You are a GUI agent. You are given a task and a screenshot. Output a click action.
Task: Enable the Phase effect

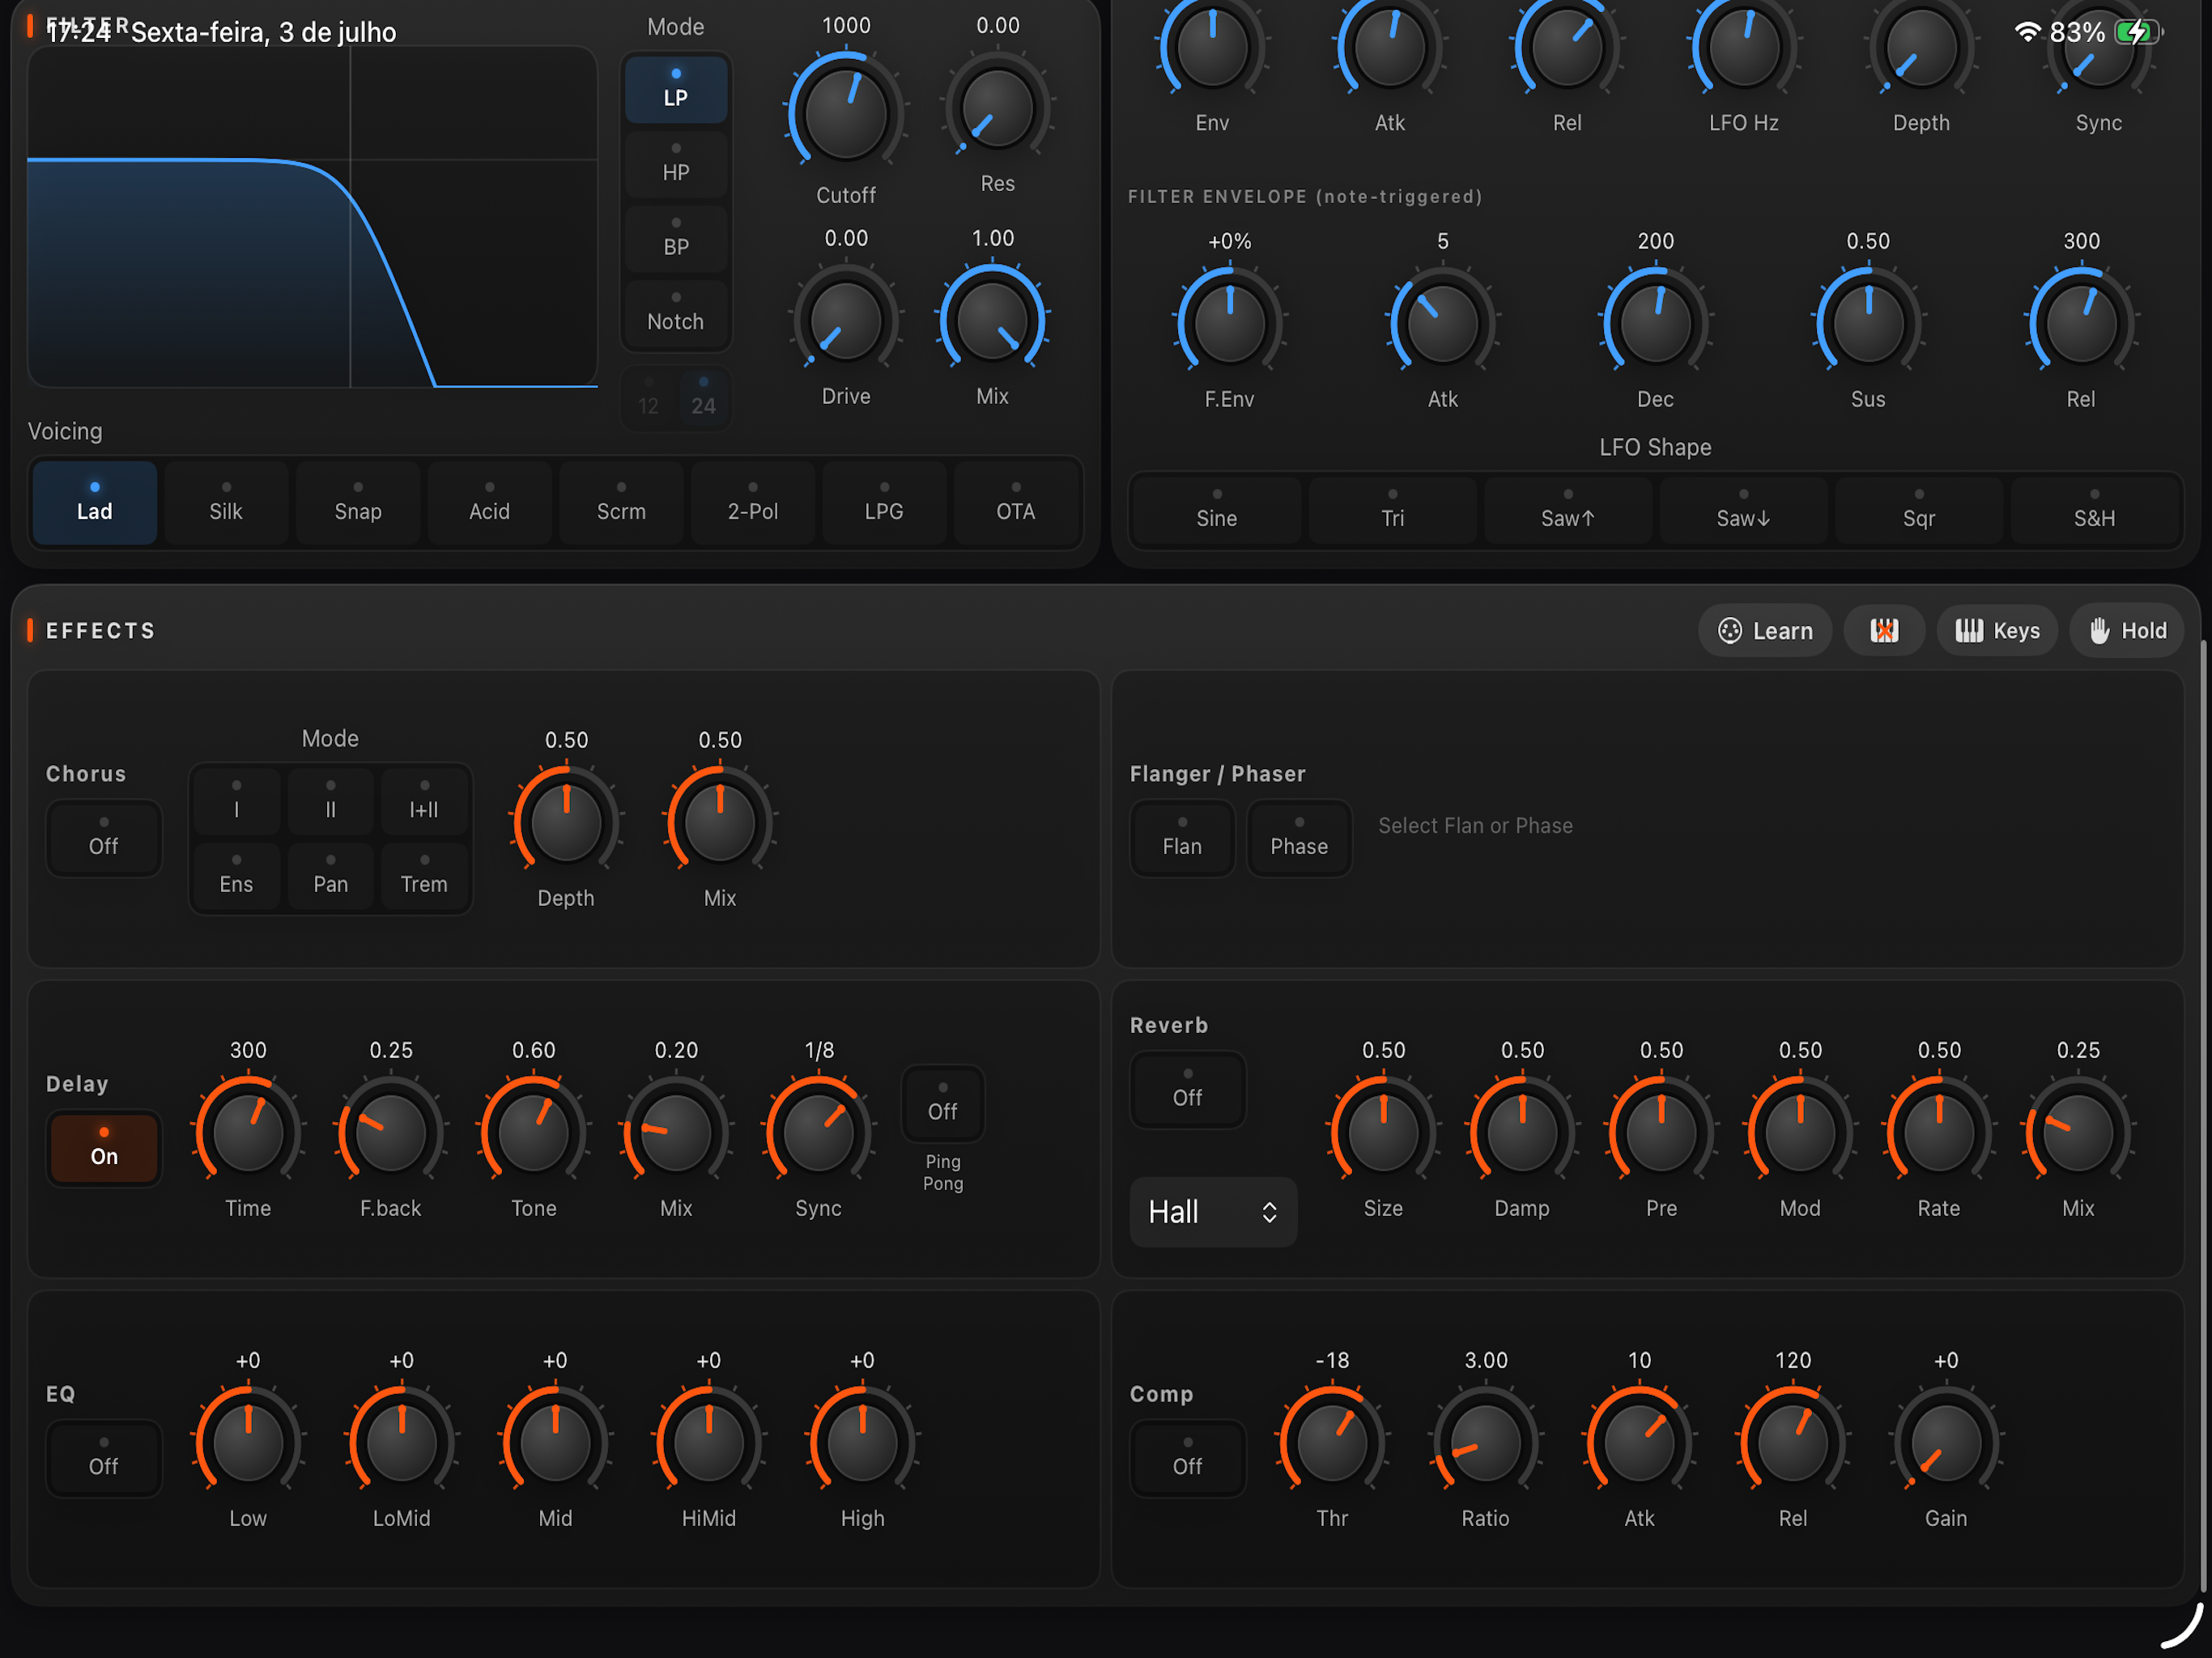1300,838
